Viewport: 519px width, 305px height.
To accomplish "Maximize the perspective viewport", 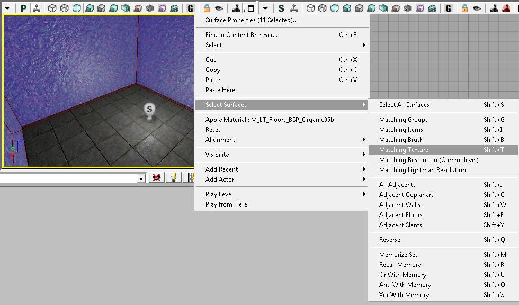I will pyautogui.click(x=250, y=8).
